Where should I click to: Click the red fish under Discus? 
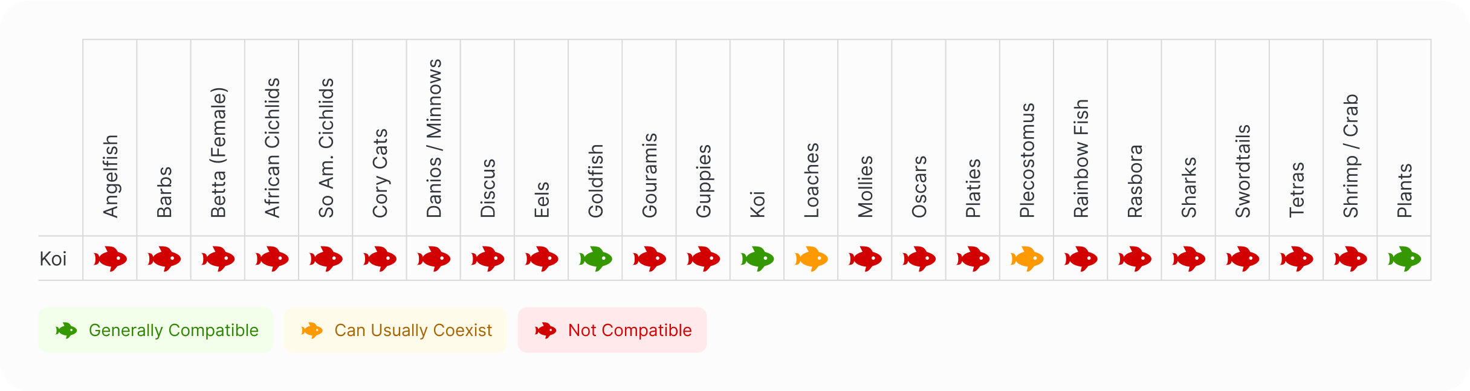pyautogui.click(x=488, y=259)
